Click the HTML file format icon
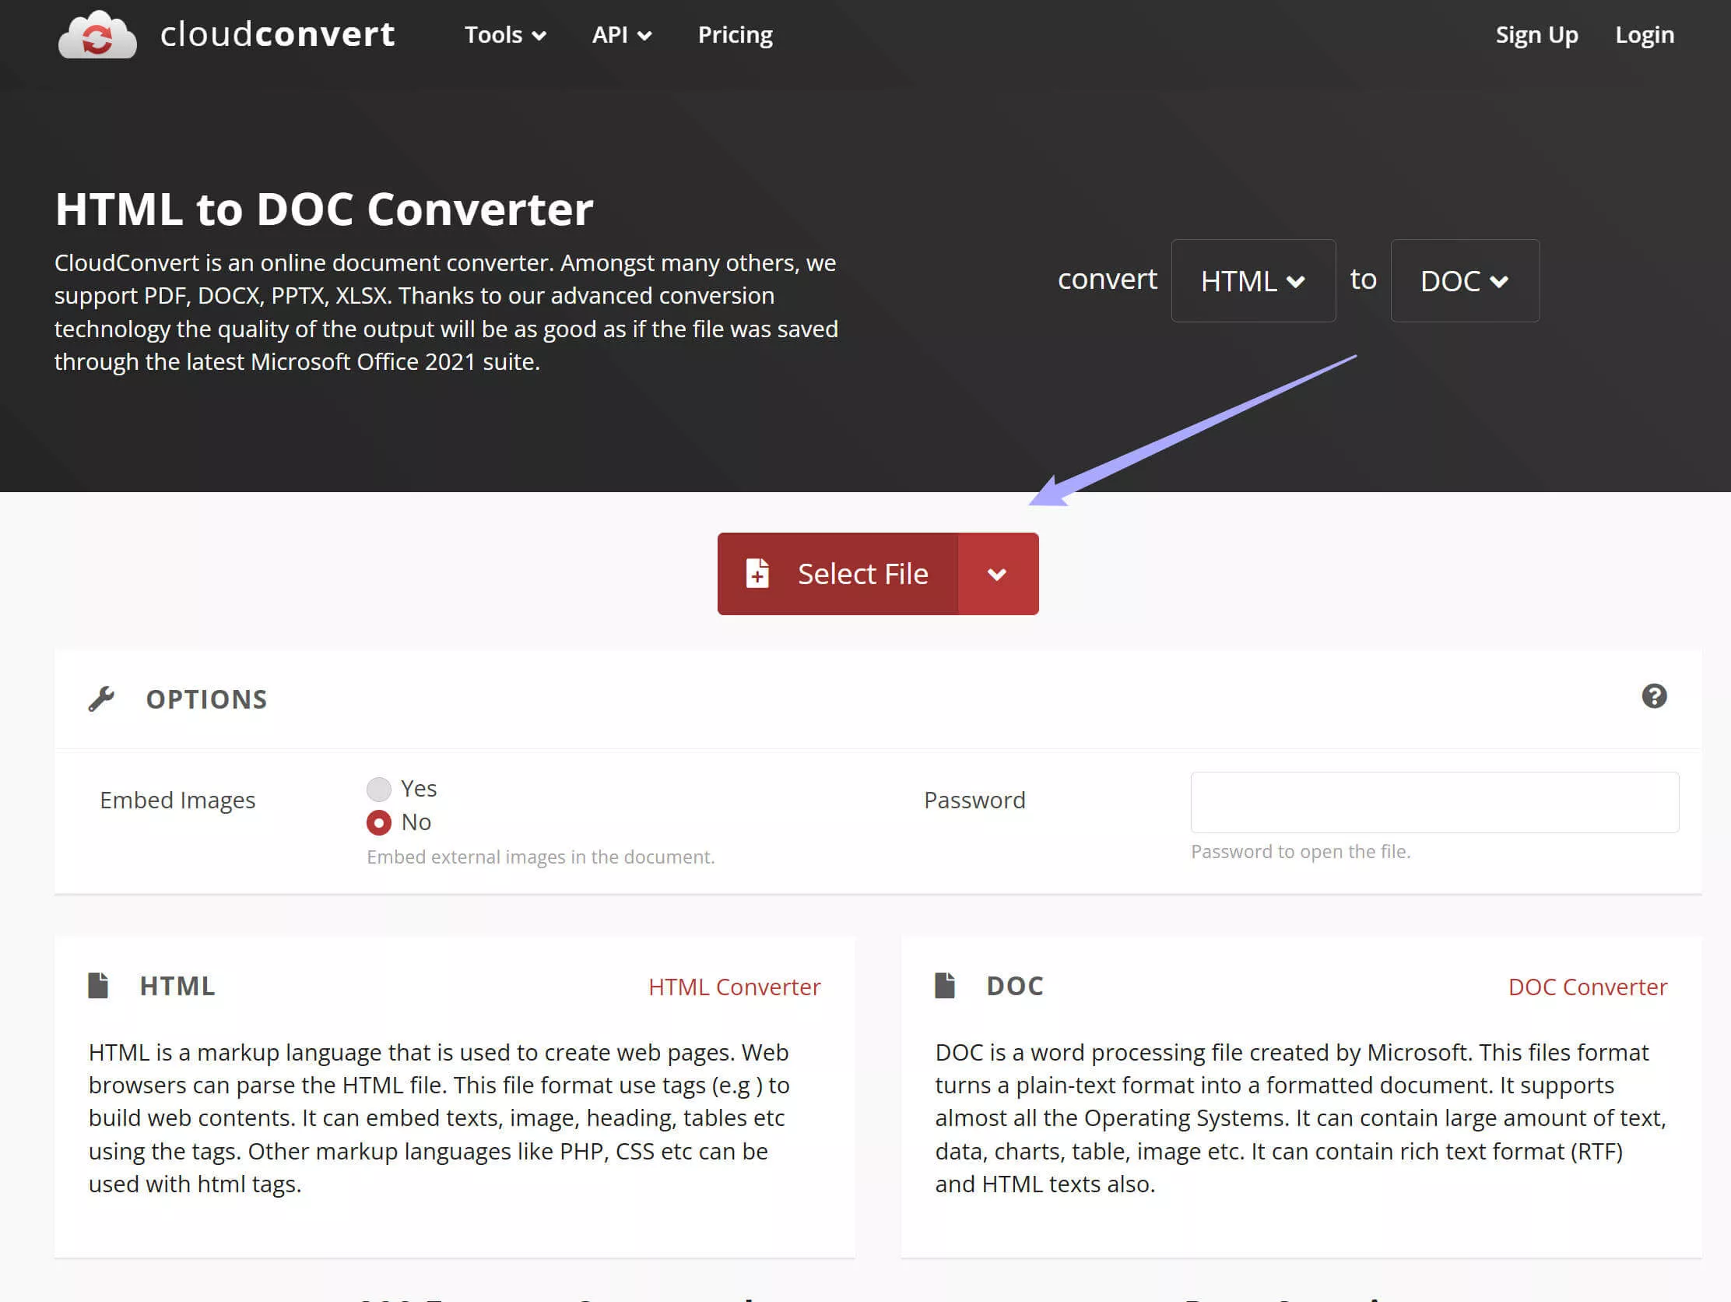1731x1302 pixels. click(x=99, y=986)
